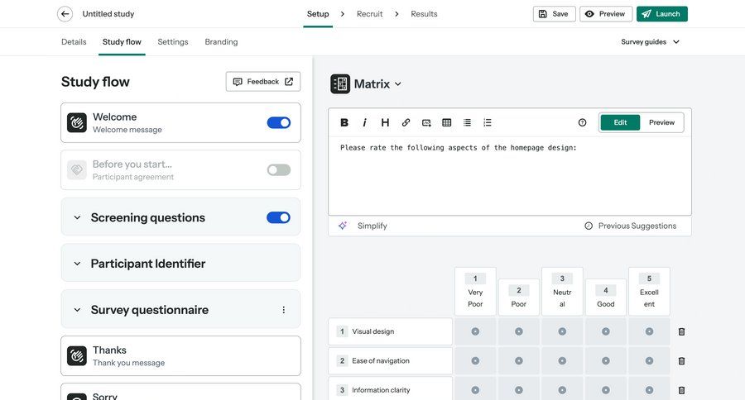Click the back arrow beside Untitled study
Screen dimensions: 745x400
tap(65, 14)
